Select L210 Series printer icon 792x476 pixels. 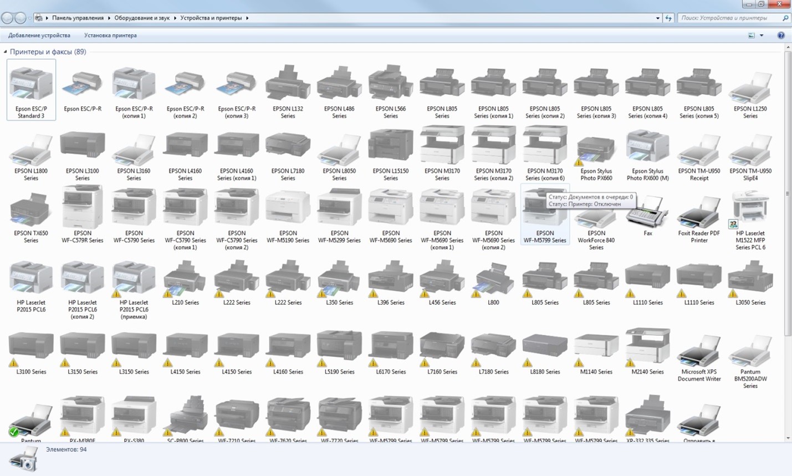pyautogui.click(x=185, y=279)
